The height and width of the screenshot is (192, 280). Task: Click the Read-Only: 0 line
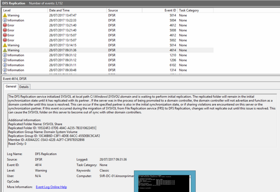tap(17, 144)
